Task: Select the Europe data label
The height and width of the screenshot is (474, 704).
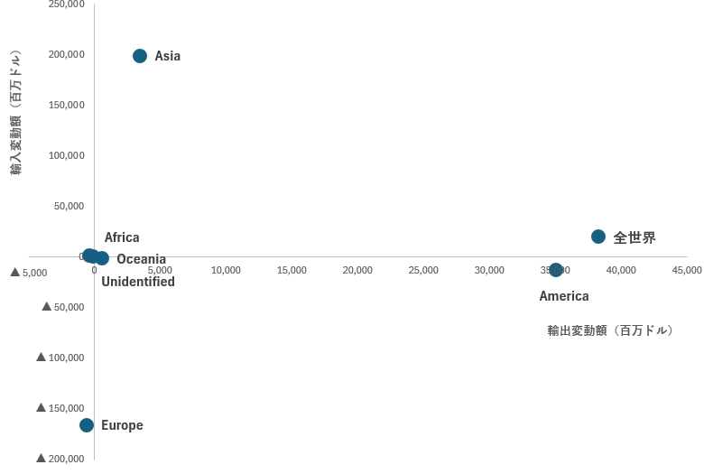Action: click(122, 425)
